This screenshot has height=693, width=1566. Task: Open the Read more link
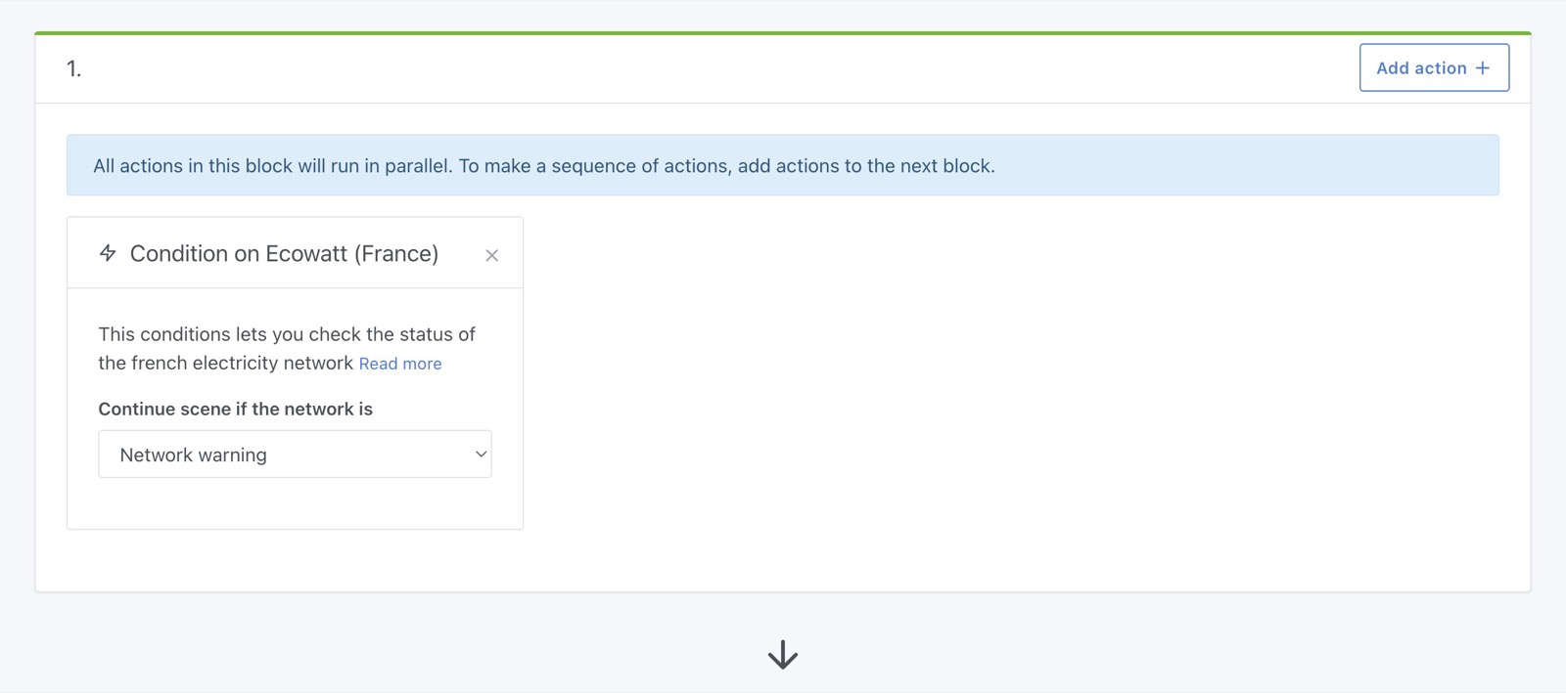(399, 364)
